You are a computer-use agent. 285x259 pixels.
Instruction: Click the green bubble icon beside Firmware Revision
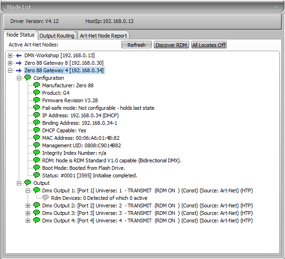click(x=37, y=100)
